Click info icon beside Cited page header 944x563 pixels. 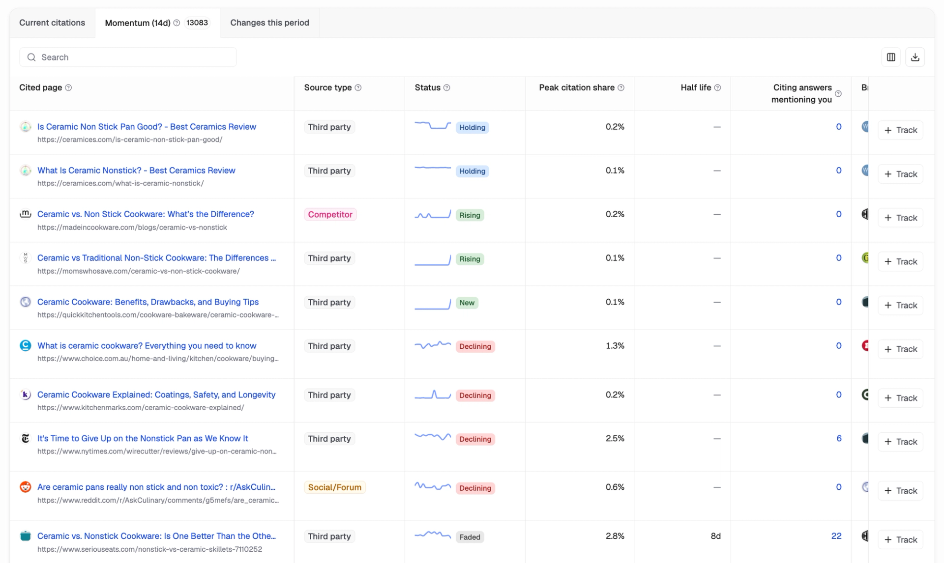click(68, 87)
